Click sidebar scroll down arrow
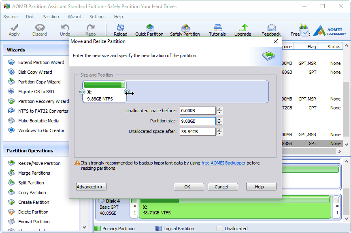 pyautogui.click(x=84, y=227)
